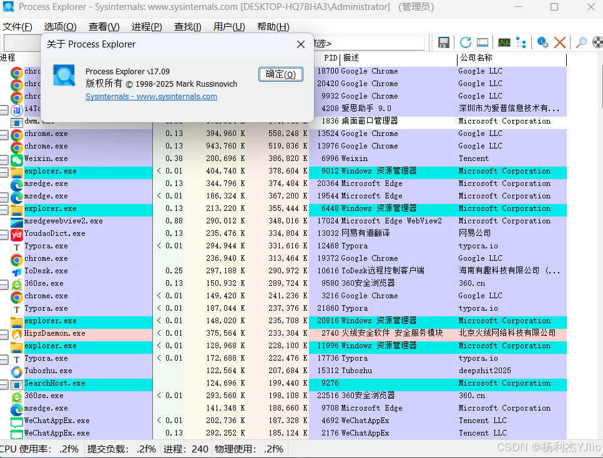This screenshot has height=458, width=603.
Task: Click the deepshit2025 company name cell
Action: 484,371
